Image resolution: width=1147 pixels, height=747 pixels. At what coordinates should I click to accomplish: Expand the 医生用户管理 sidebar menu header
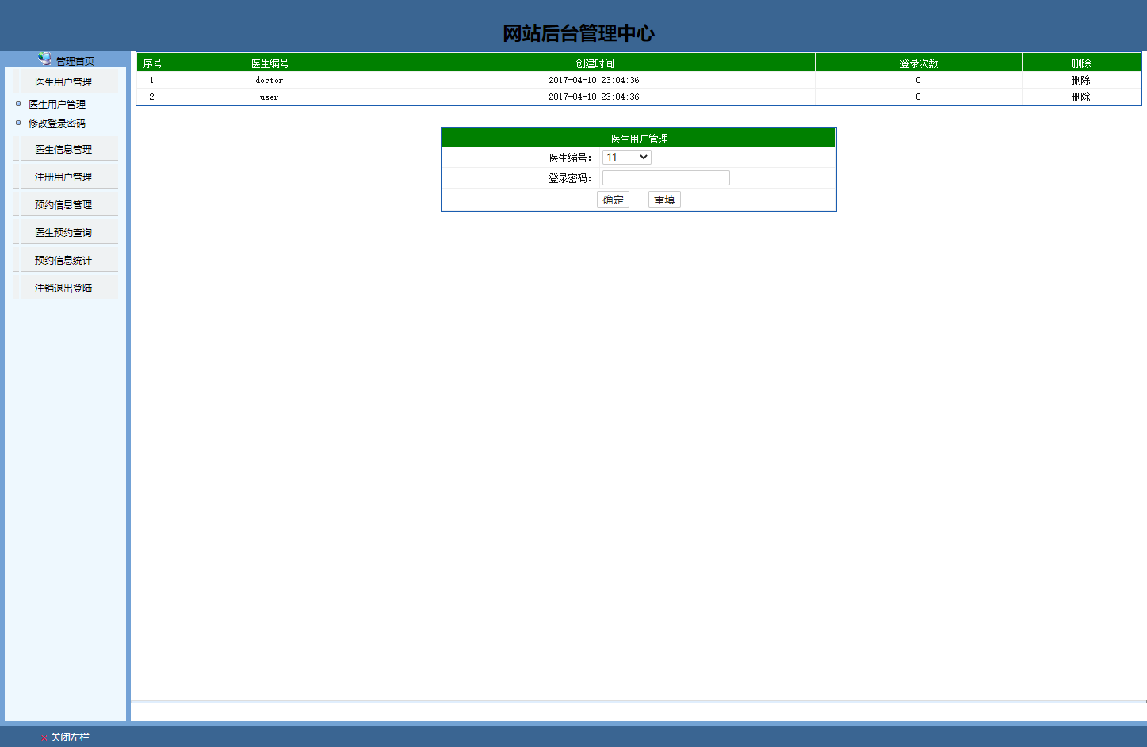click(x=64, y=82)
